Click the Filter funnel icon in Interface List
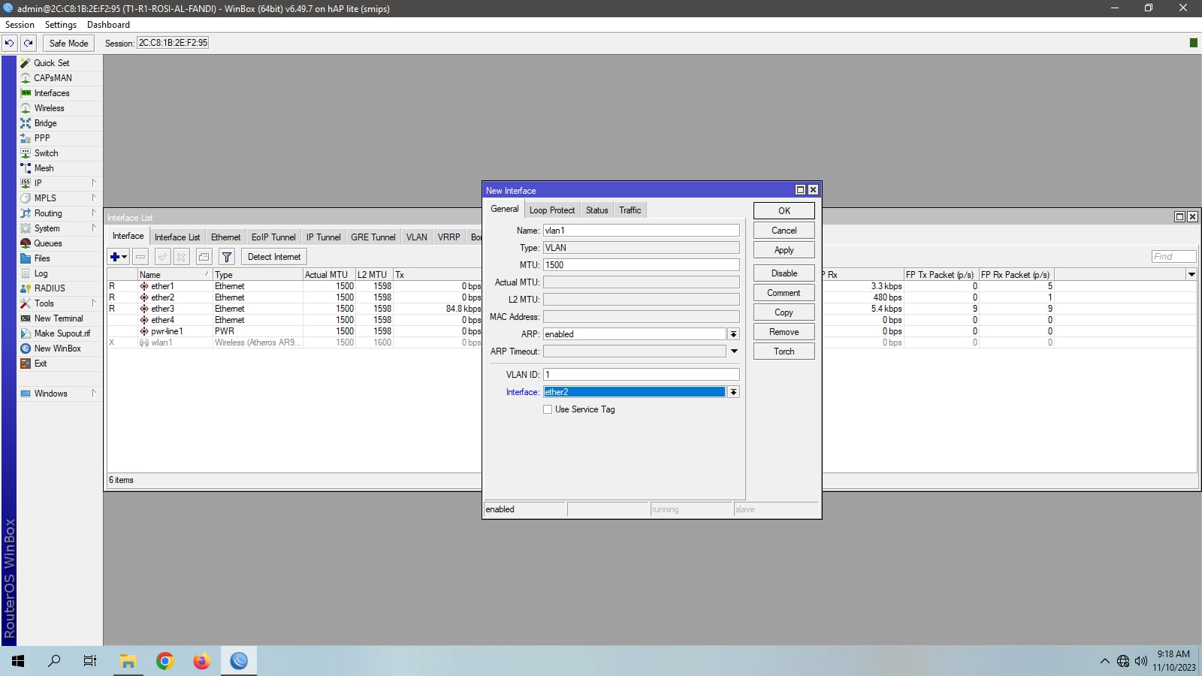The width and height of the screenshot is (1202, 676). pyautogui.click(x=227, y=257)
